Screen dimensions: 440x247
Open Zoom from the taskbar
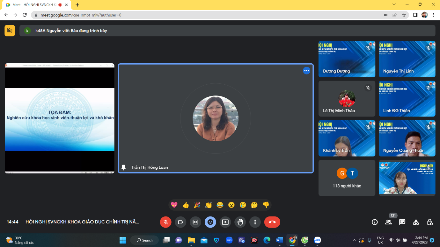pyautogui.click(x=229, y=240)
